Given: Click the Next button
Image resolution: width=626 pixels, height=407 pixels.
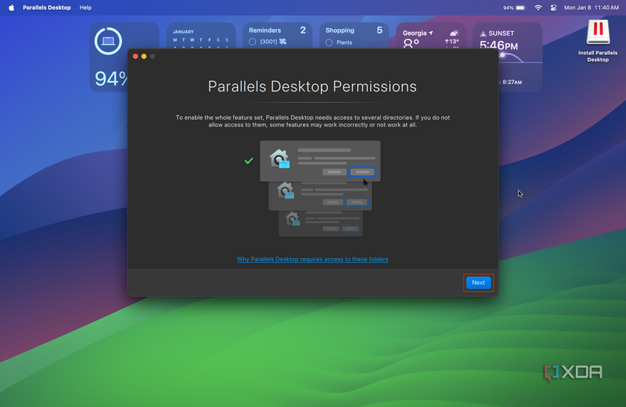Looking at the screenshot, I should [478, 283].
